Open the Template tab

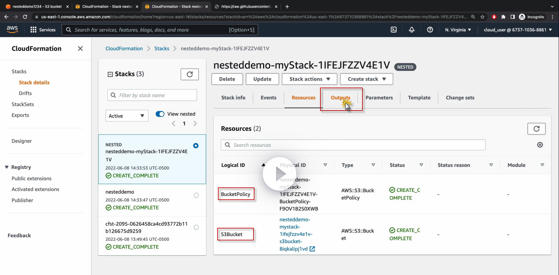coord(419,98)
